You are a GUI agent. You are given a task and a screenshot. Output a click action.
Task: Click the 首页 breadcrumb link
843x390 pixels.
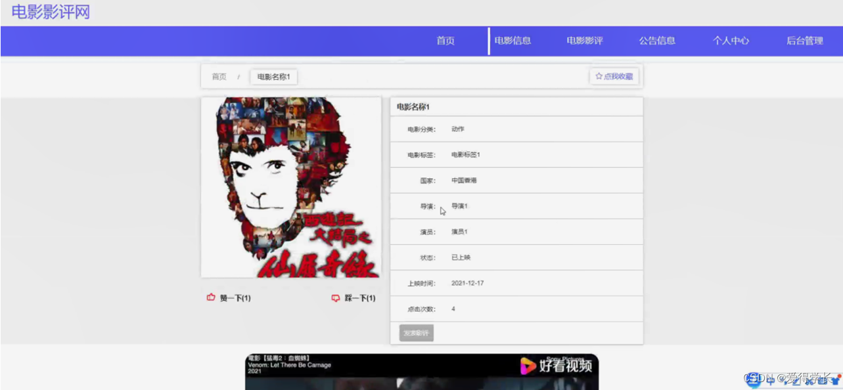click(219, 77)
